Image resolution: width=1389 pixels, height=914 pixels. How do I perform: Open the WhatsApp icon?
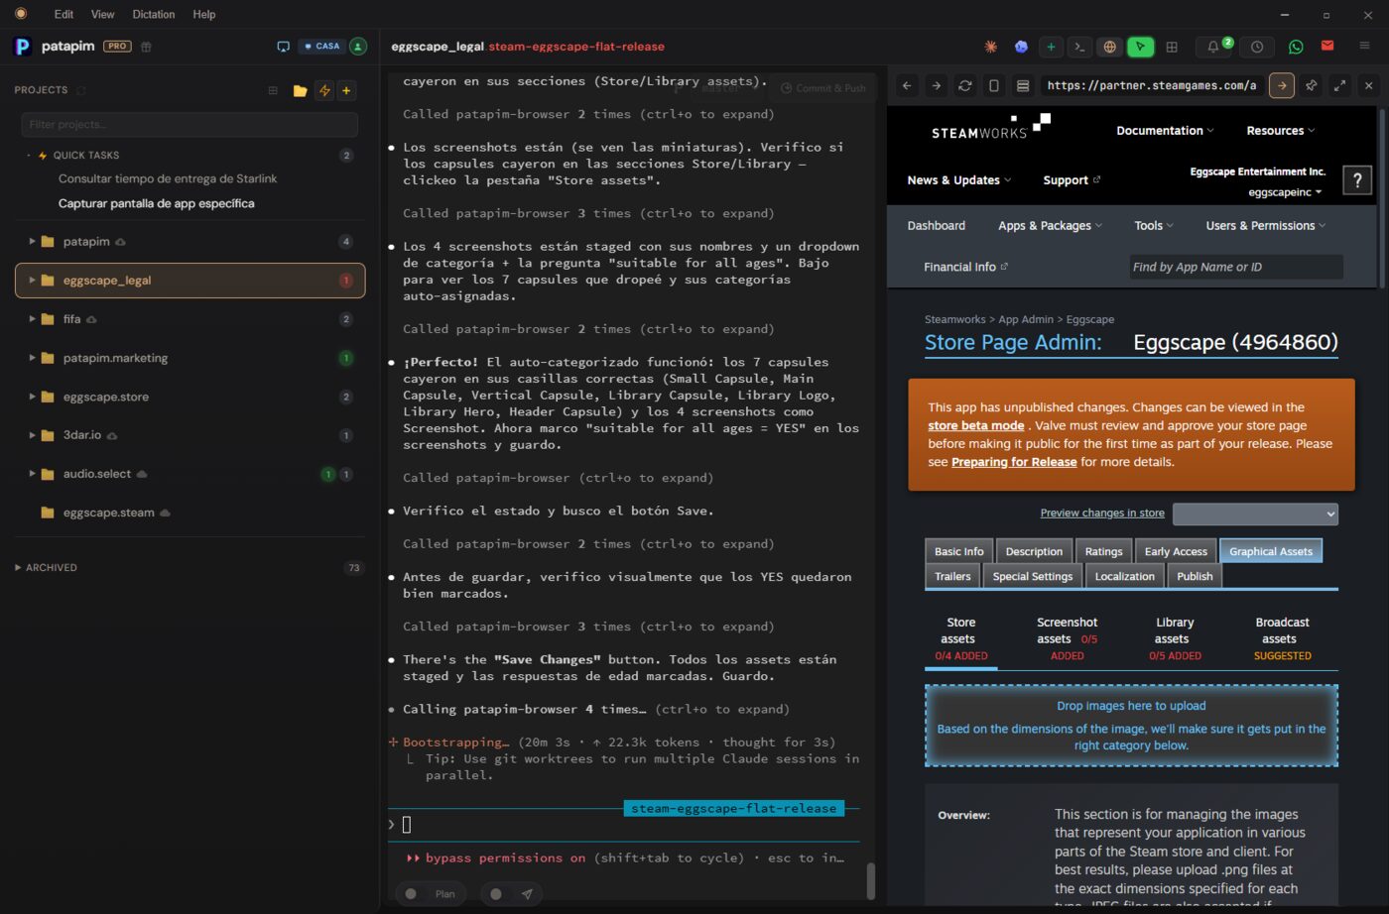pyautogui.click(x=1296, y=47)
